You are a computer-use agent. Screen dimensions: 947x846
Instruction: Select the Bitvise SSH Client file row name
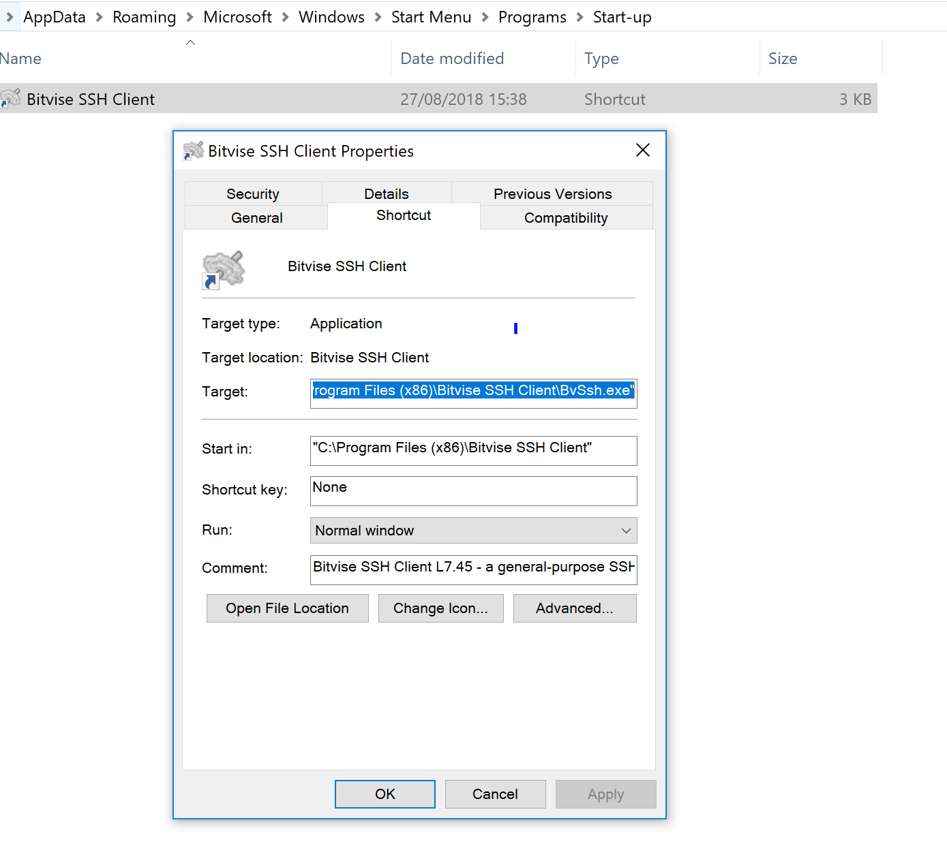[91, 99]
